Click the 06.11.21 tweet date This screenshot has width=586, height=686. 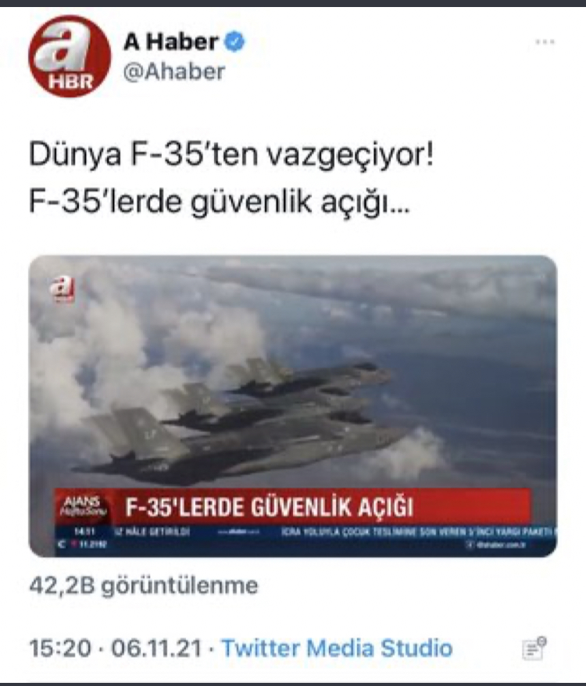point(157,648)
